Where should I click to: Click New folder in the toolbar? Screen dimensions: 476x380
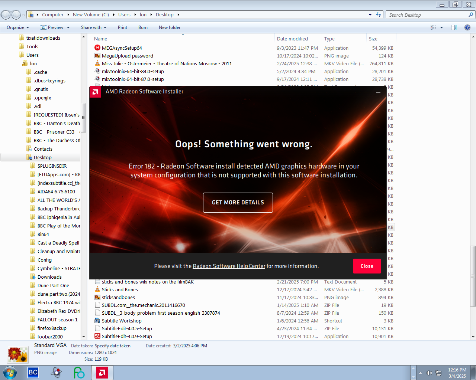tap(170, 27)
